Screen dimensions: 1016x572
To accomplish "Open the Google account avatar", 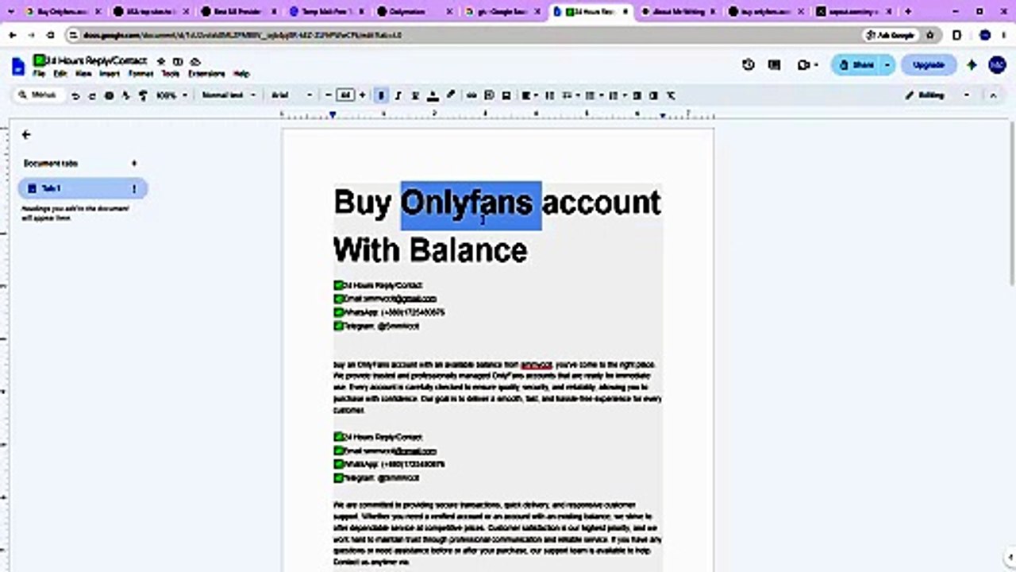I will [x=998, y=65].
